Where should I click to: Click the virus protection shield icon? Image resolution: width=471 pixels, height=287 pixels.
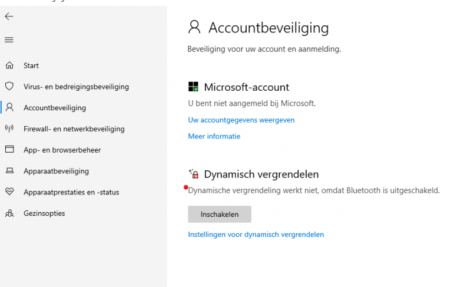(x=9, y=87)
